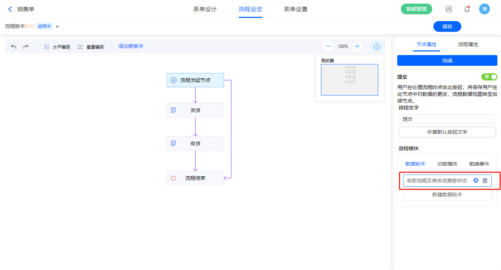The image size is (501, 270).
Task: Click the locate/center canvas target icon
Action: tap(376, 46)
